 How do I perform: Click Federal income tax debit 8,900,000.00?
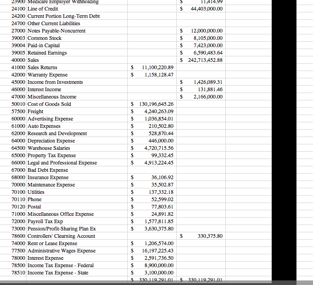pyautogui.click(x=159, y=265)
